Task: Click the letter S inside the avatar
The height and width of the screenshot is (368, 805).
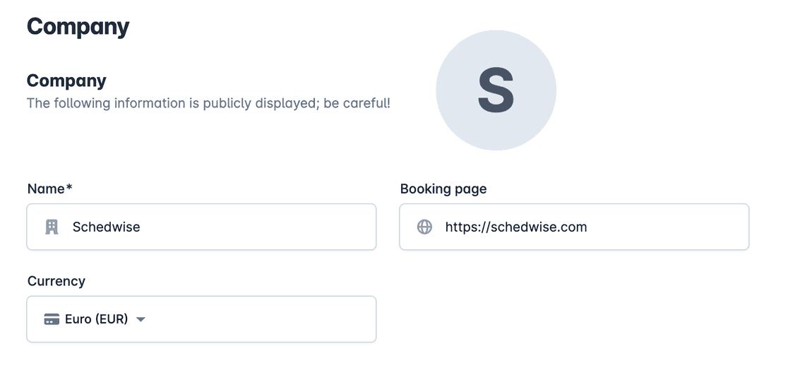Action: (x=496, y=90)
